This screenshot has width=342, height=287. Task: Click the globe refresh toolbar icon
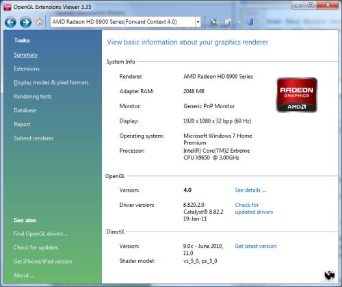(213, 22)
